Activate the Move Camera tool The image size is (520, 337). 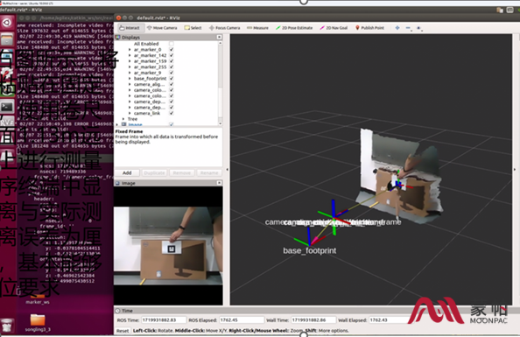(x=162, y=28)
